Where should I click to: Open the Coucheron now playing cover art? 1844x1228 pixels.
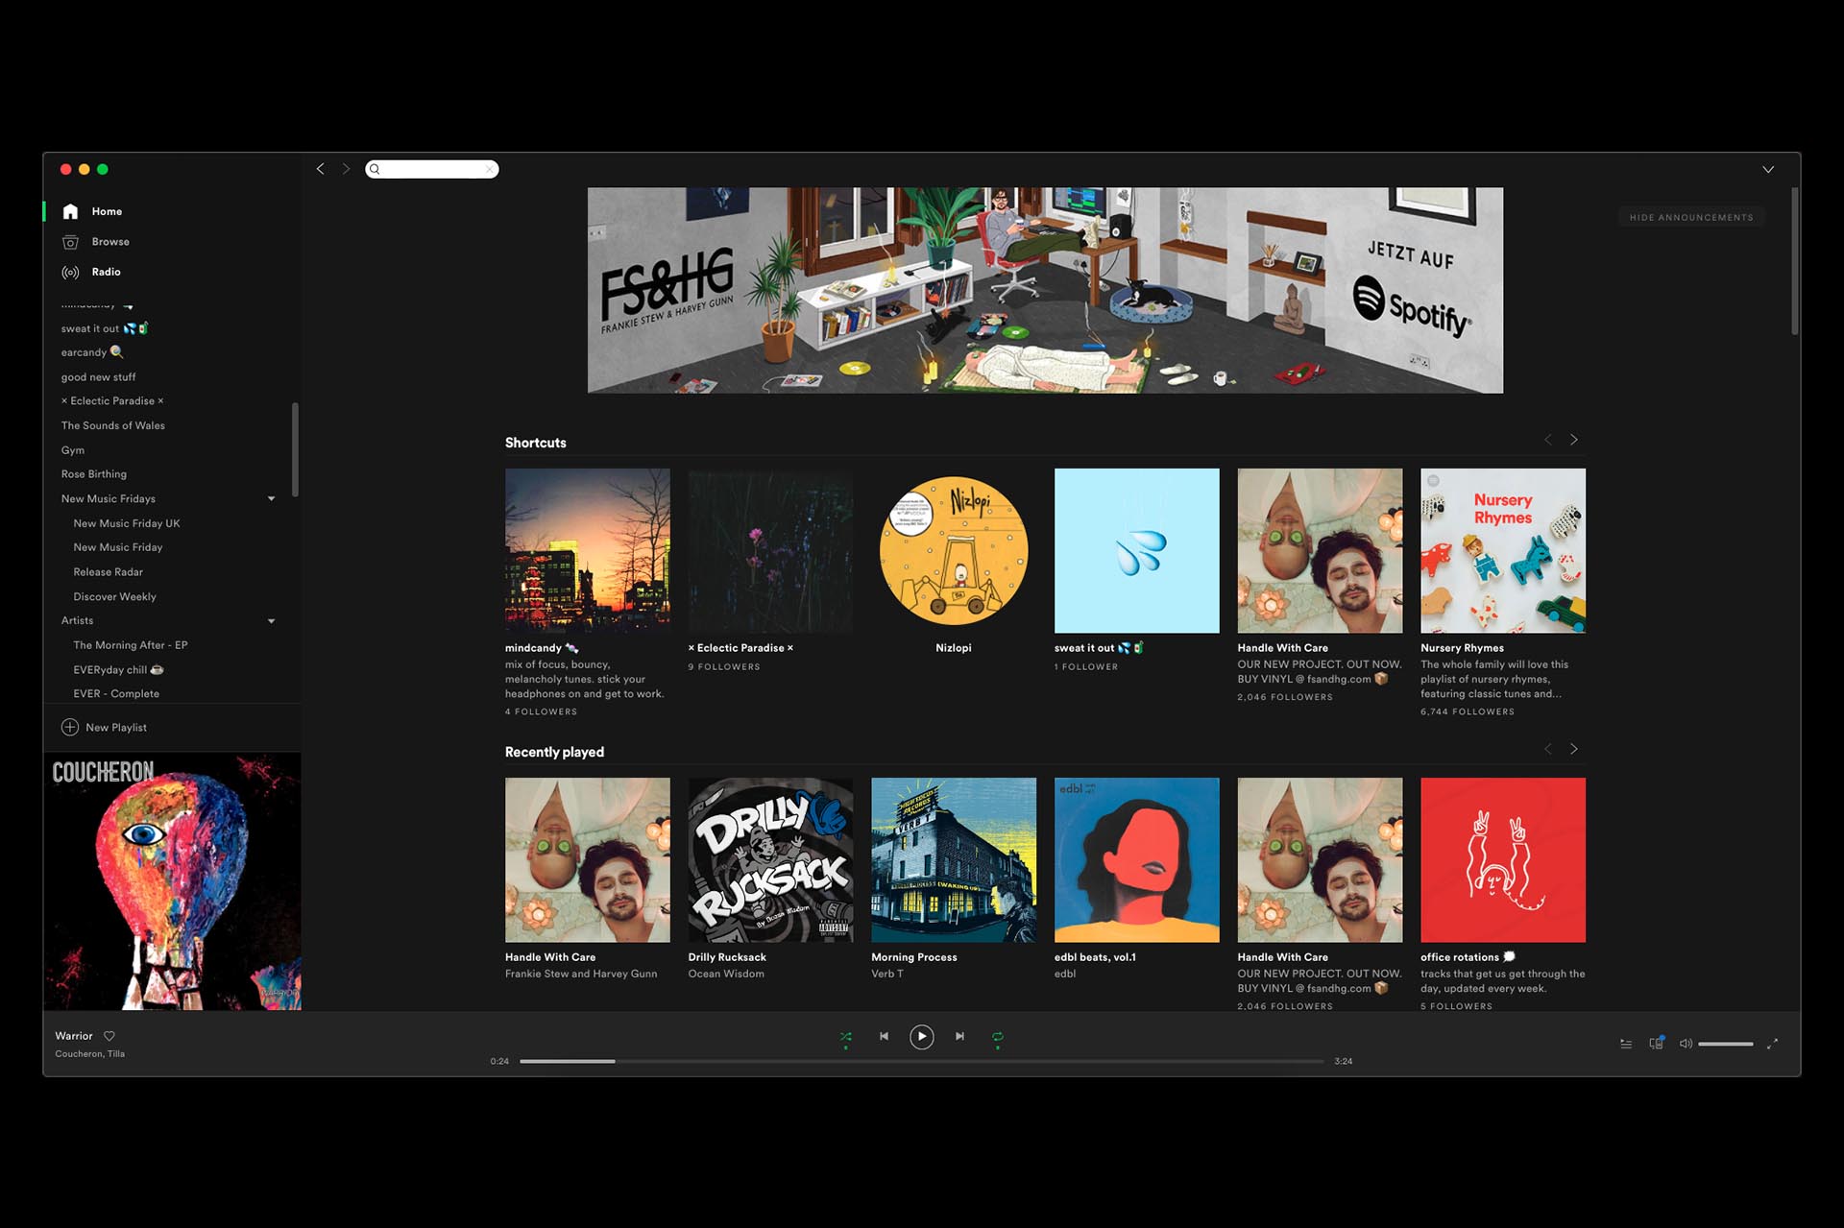172,880
